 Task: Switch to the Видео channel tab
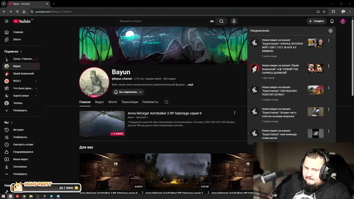pyautogui.click(x=99, y=102)
